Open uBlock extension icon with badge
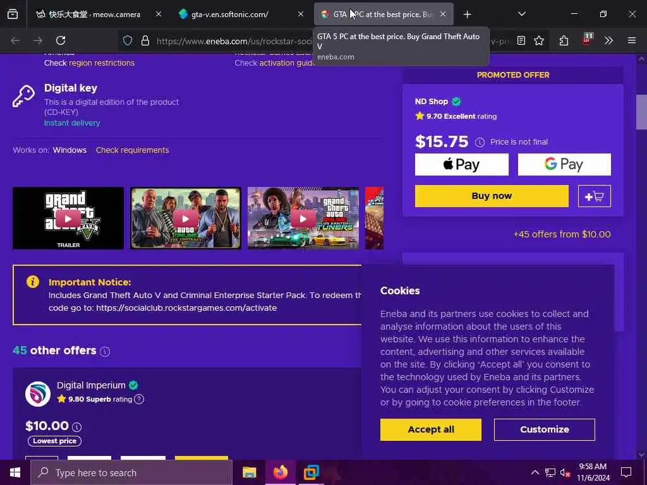 [586, 40]
